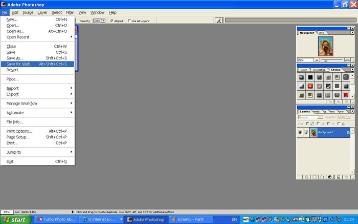Click the Add layer mask icon
Viewport: 358px width, 224px height.
pyautogui.click(x=315, y=177)
